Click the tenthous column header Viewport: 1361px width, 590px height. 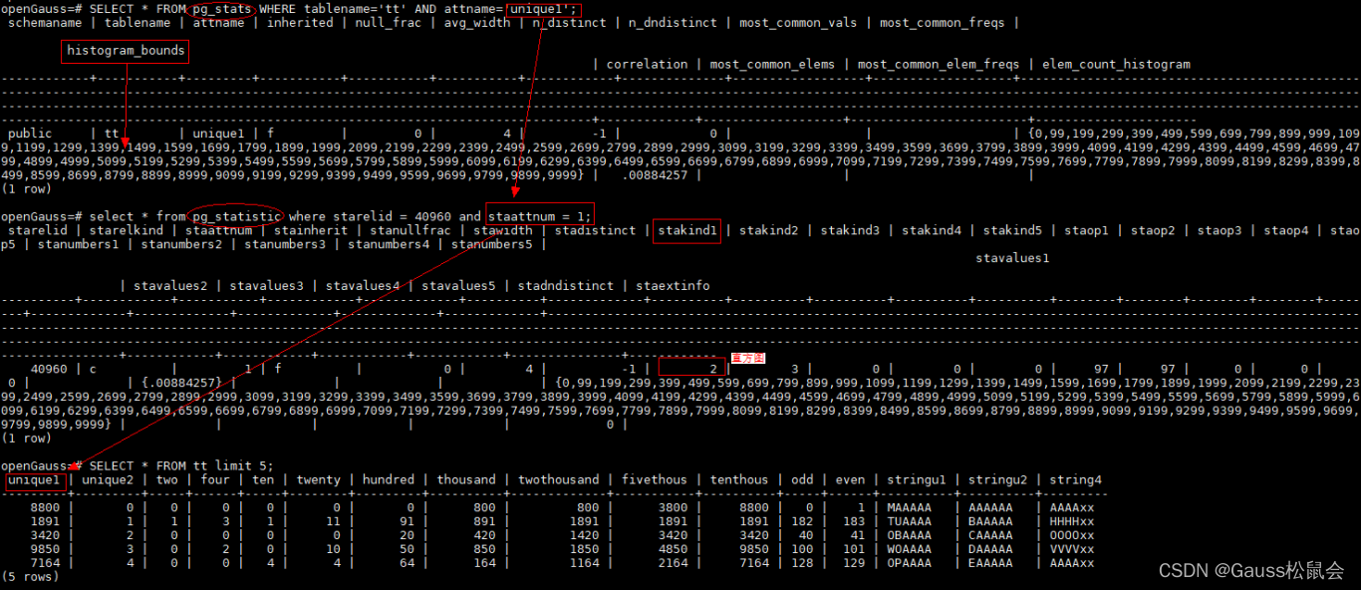tap(739, 480)
